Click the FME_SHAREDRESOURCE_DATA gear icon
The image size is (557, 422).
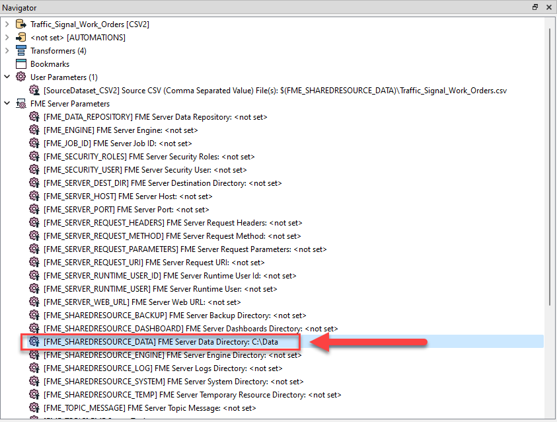(34, 342)
